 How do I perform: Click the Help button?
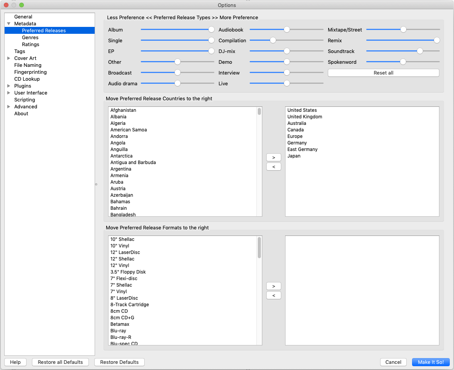[x=15, y=362]
